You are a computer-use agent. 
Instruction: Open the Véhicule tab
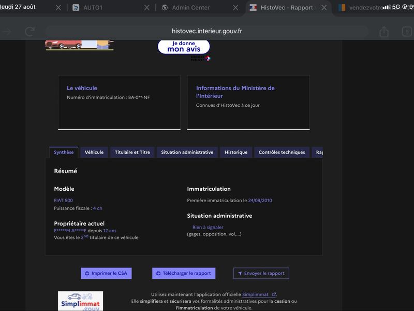(94, 152)
